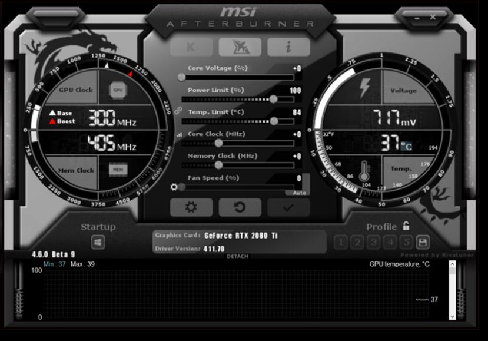Image resolution: width=488 pixels, height=341 pixels.
Task: Click the Max : 39 graph label
Action: pyautogui.click(x=82, y=264)
